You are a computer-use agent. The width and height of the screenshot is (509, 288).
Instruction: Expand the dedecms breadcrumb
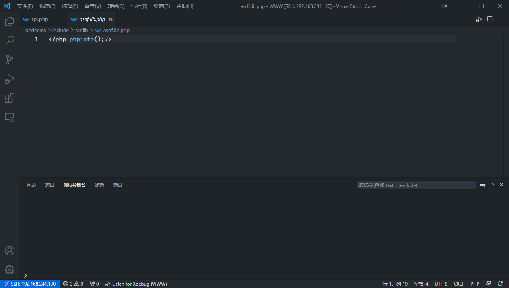point(36,30)
